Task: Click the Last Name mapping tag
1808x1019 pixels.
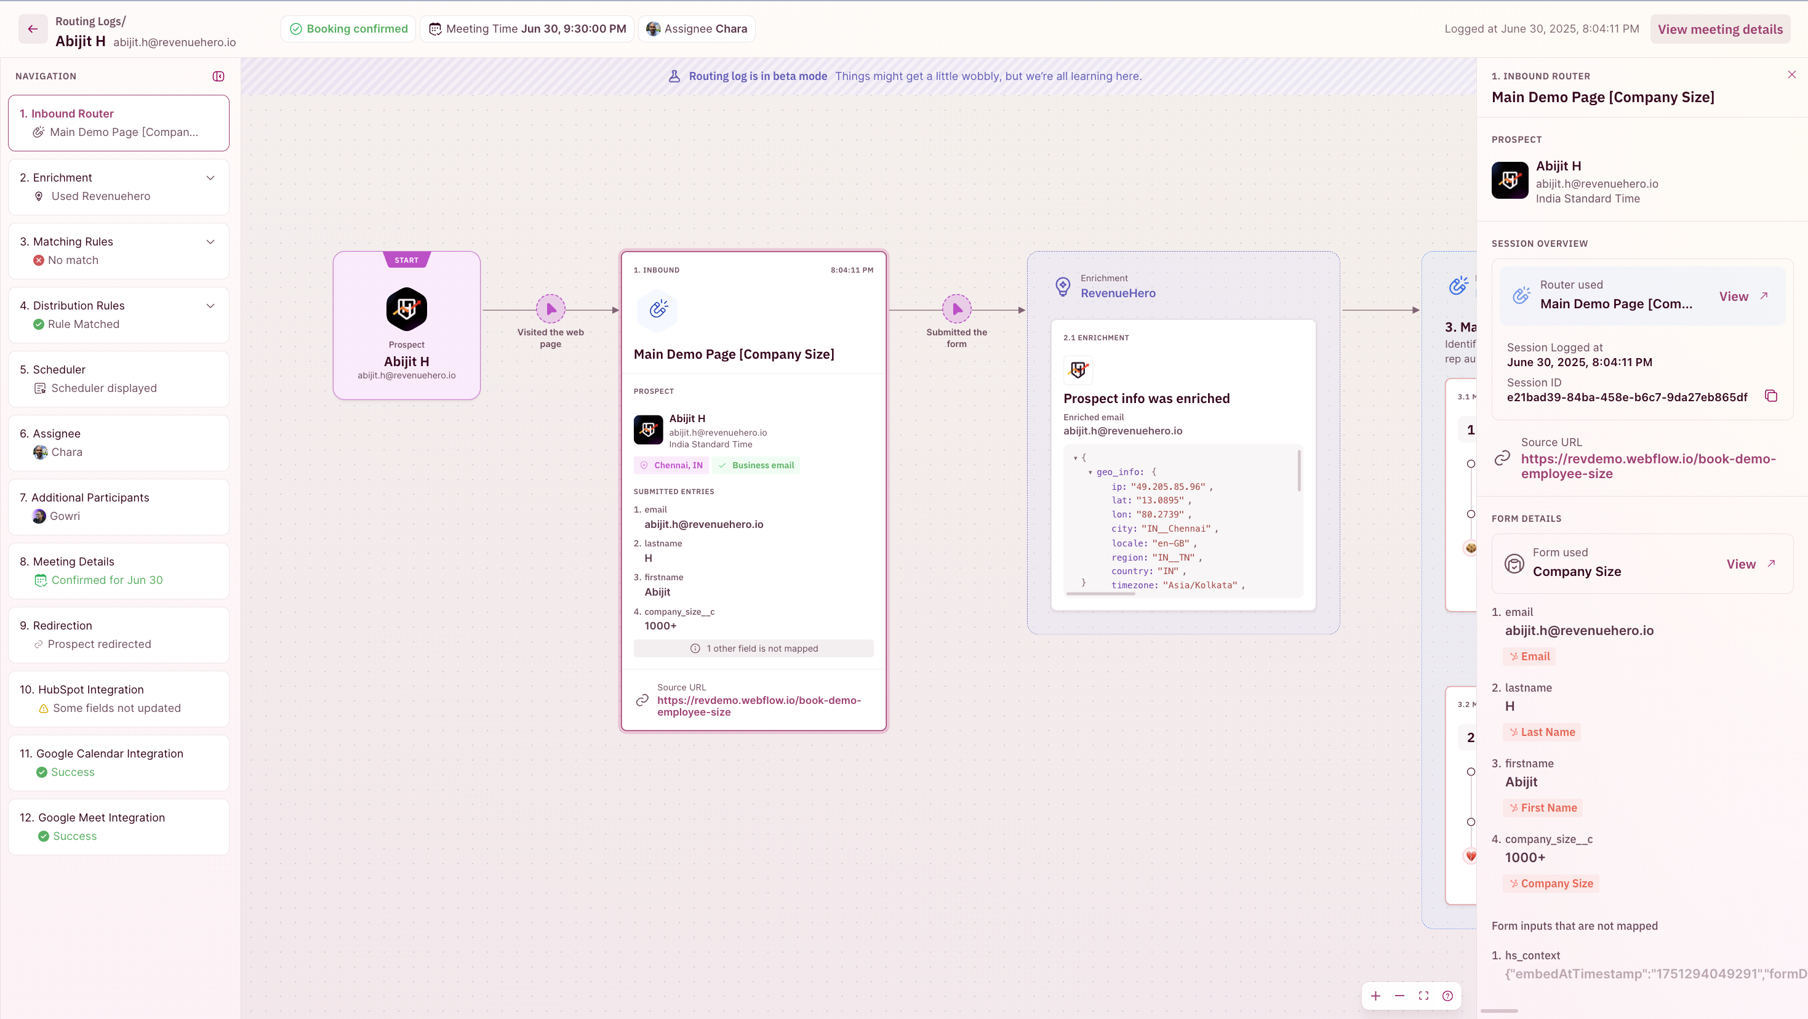Action: pyautogui.click(x=1542, y=732)
